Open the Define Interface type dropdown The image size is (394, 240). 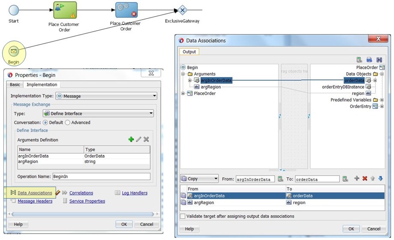pyautogui.click(x=98, y=114)
